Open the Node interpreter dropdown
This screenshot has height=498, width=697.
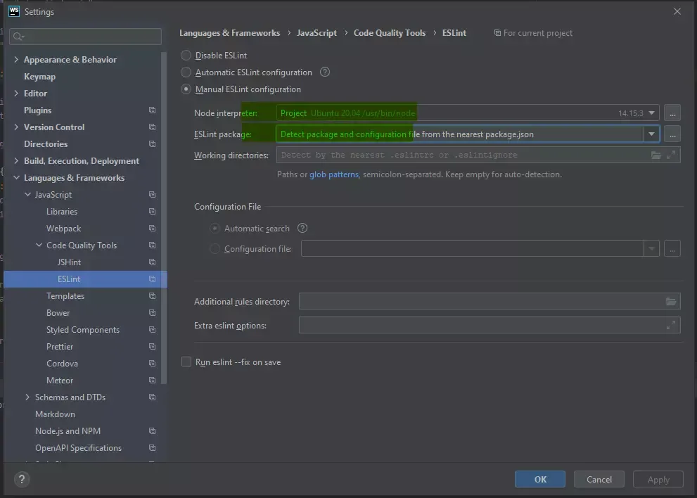pos(651,113)
